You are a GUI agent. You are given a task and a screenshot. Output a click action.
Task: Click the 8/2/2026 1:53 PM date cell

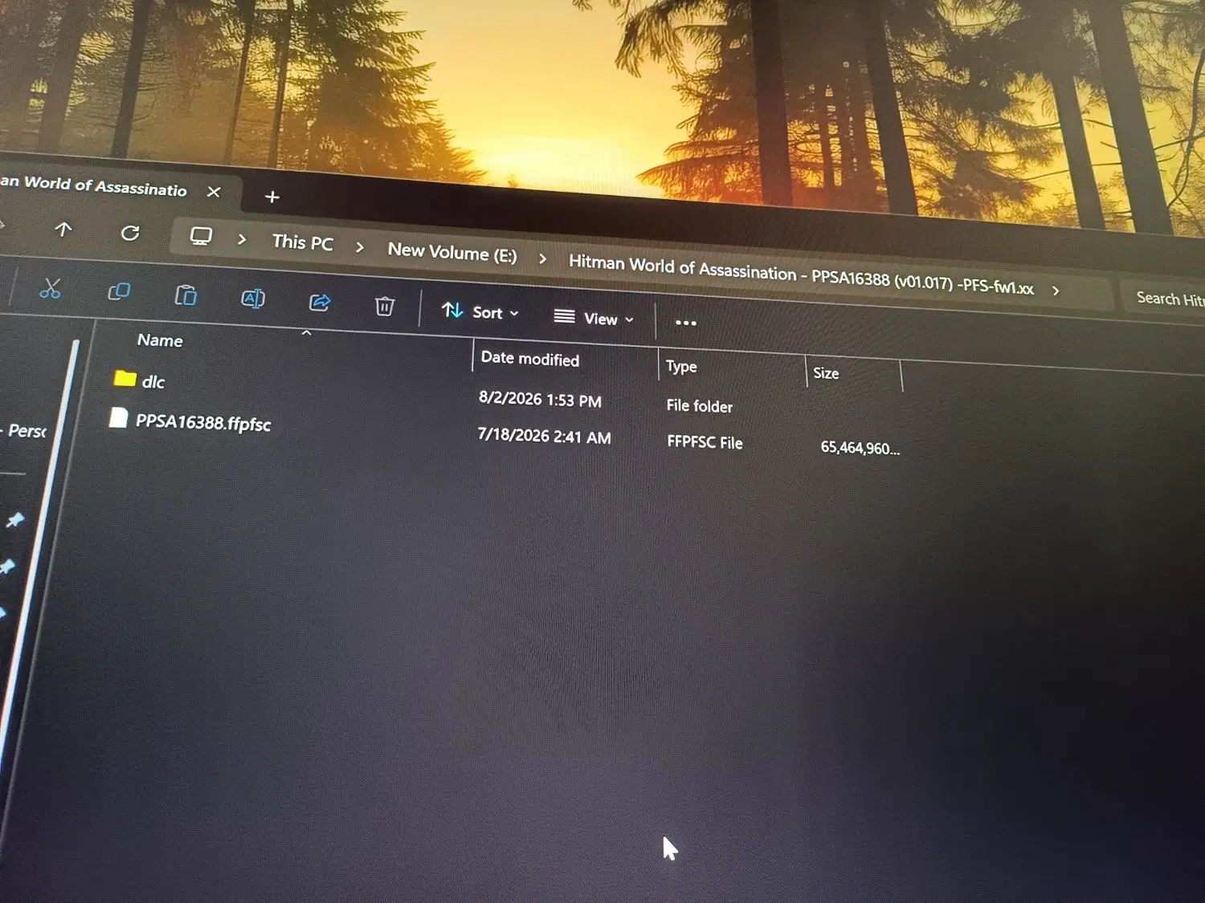click(x=540, y=400)
